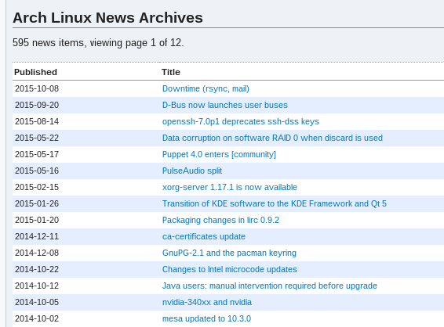Open the Java users manual intervention article
444x327 pixels.
coord(270,286)
